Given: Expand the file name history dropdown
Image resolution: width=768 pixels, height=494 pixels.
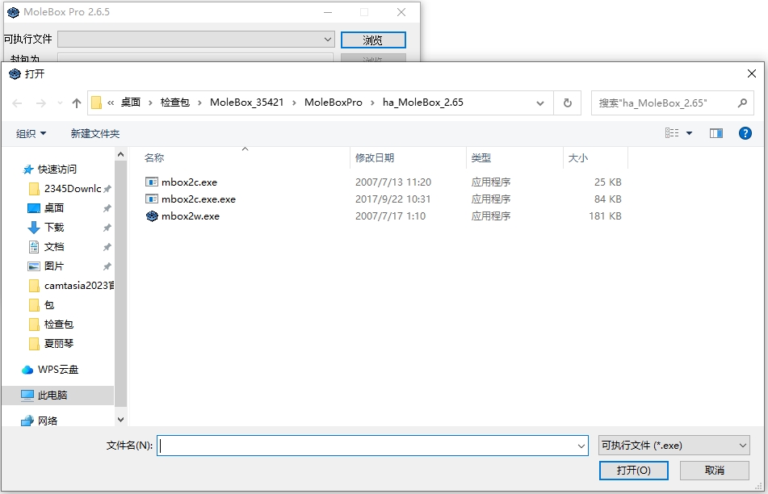Looking at the screenshot, I should coord(581,446).
